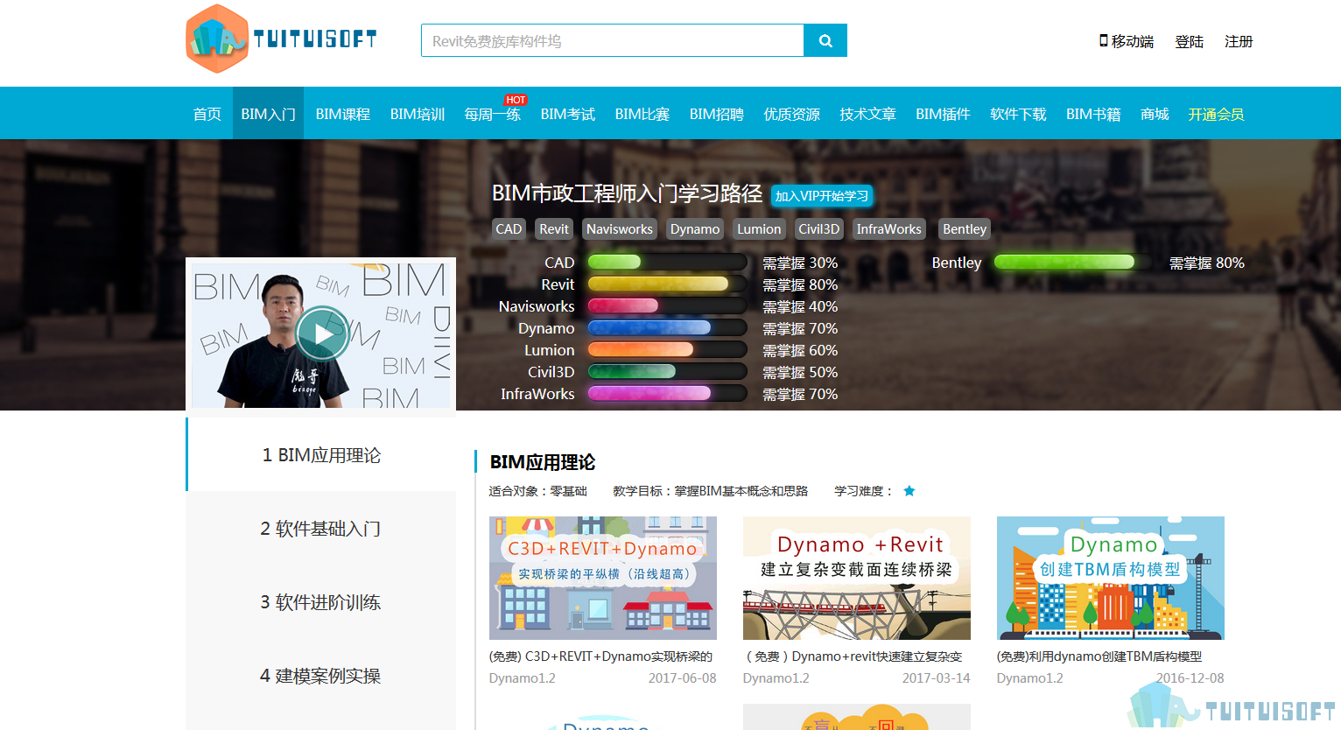Click 教学目标：掌握BIM基本概念和思路 text
Image resolution: width=1341 pixels, height=730 pixels.
[x=711, y=491]
